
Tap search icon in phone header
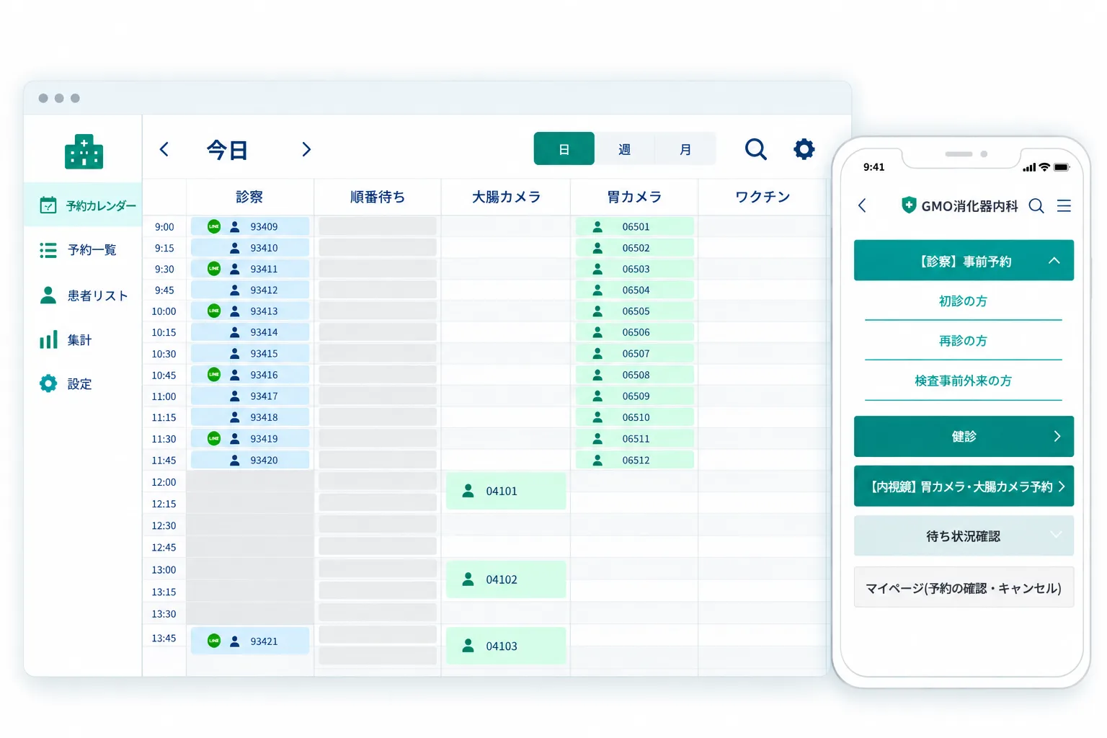tap(1036, 206)
